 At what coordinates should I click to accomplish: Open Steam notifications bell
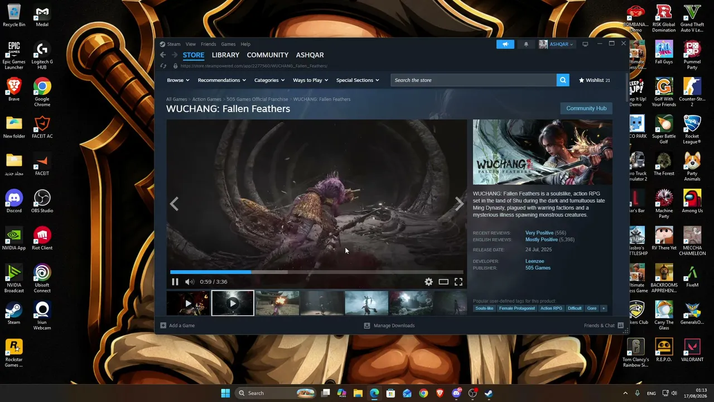tap(526, 44)
